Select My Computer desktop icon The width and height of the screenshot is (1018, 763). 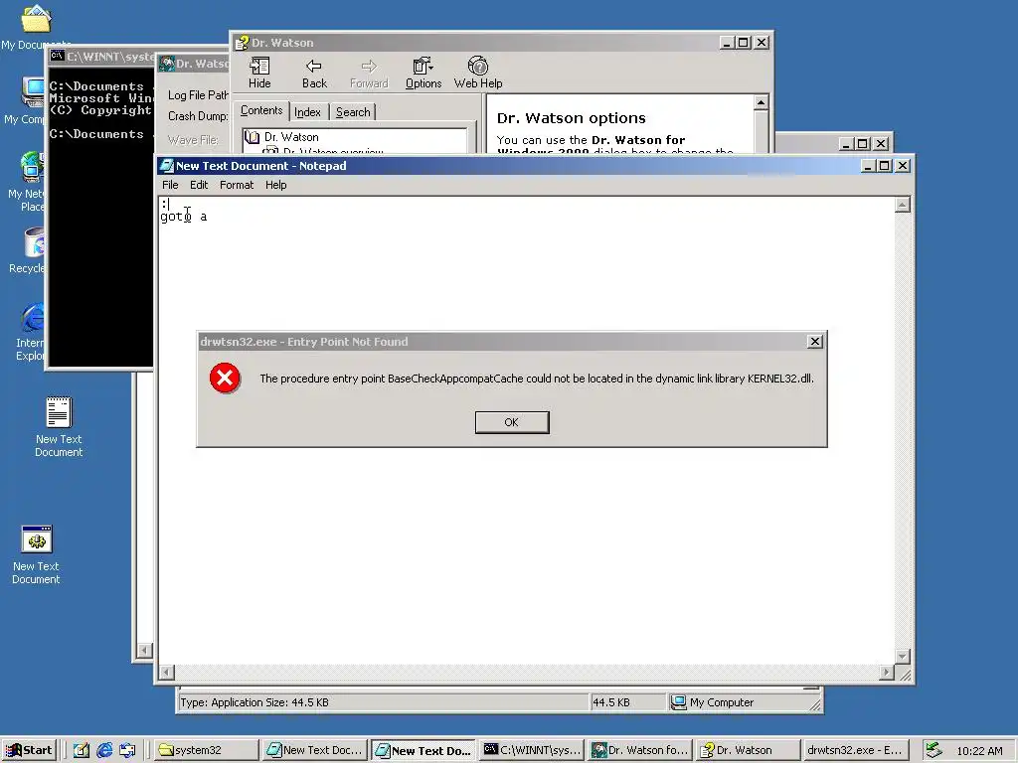24,100
